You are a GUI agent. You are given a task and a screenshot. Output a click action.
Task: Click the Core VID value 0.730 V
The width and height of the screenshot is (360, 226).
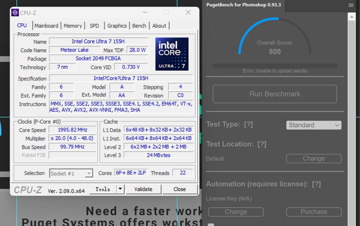point(131,67)
